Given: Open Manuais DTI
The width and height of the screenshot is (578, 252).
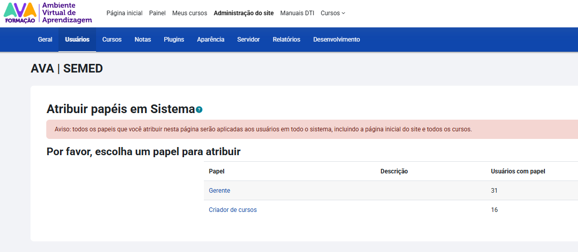Looking at the screenshot, I should [297, 13].
